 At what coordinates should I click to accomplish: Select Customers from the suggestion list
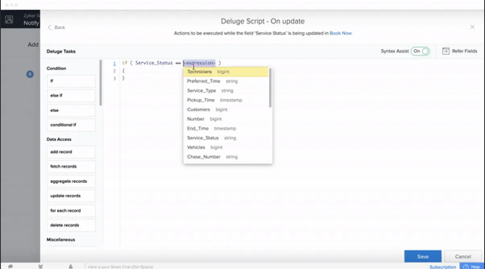click(226, 110)
